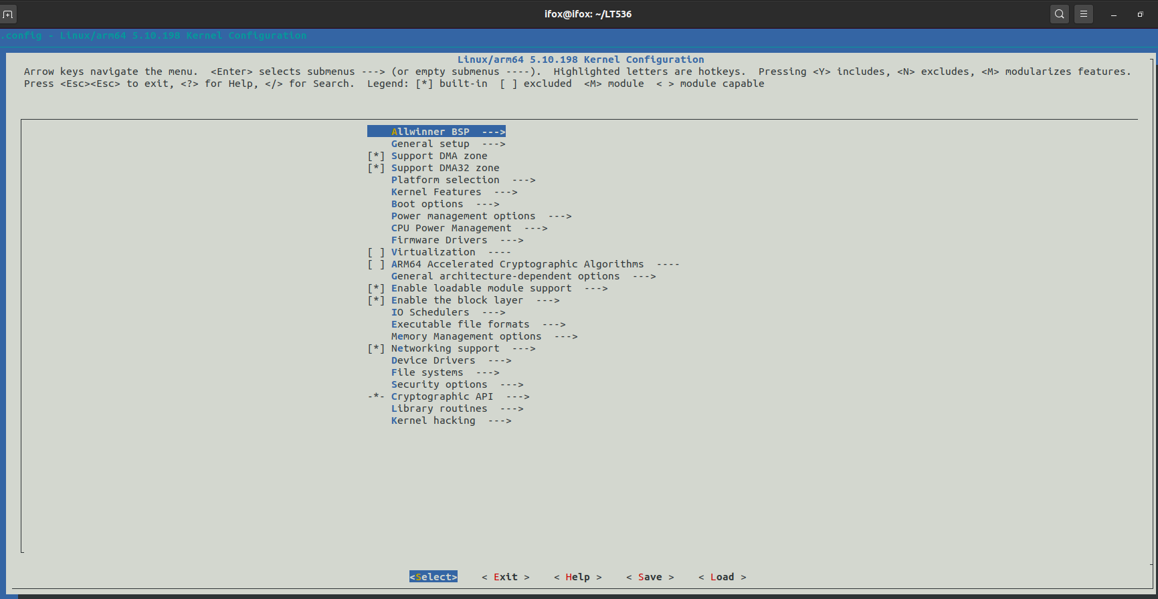Toggle Enable loadable module support checkbox

[x=376, y=288]
